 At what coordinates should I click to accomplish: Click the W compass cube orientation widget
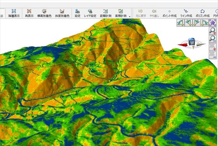coord(192,42)
